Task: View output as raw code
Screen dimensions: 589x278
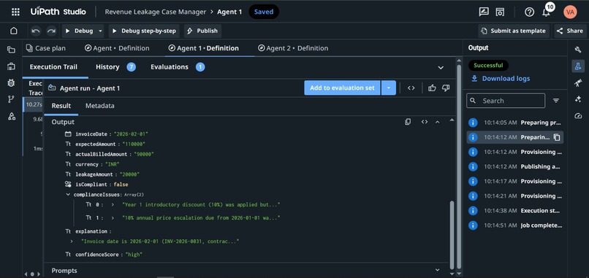Action: (x=425, y=122)
